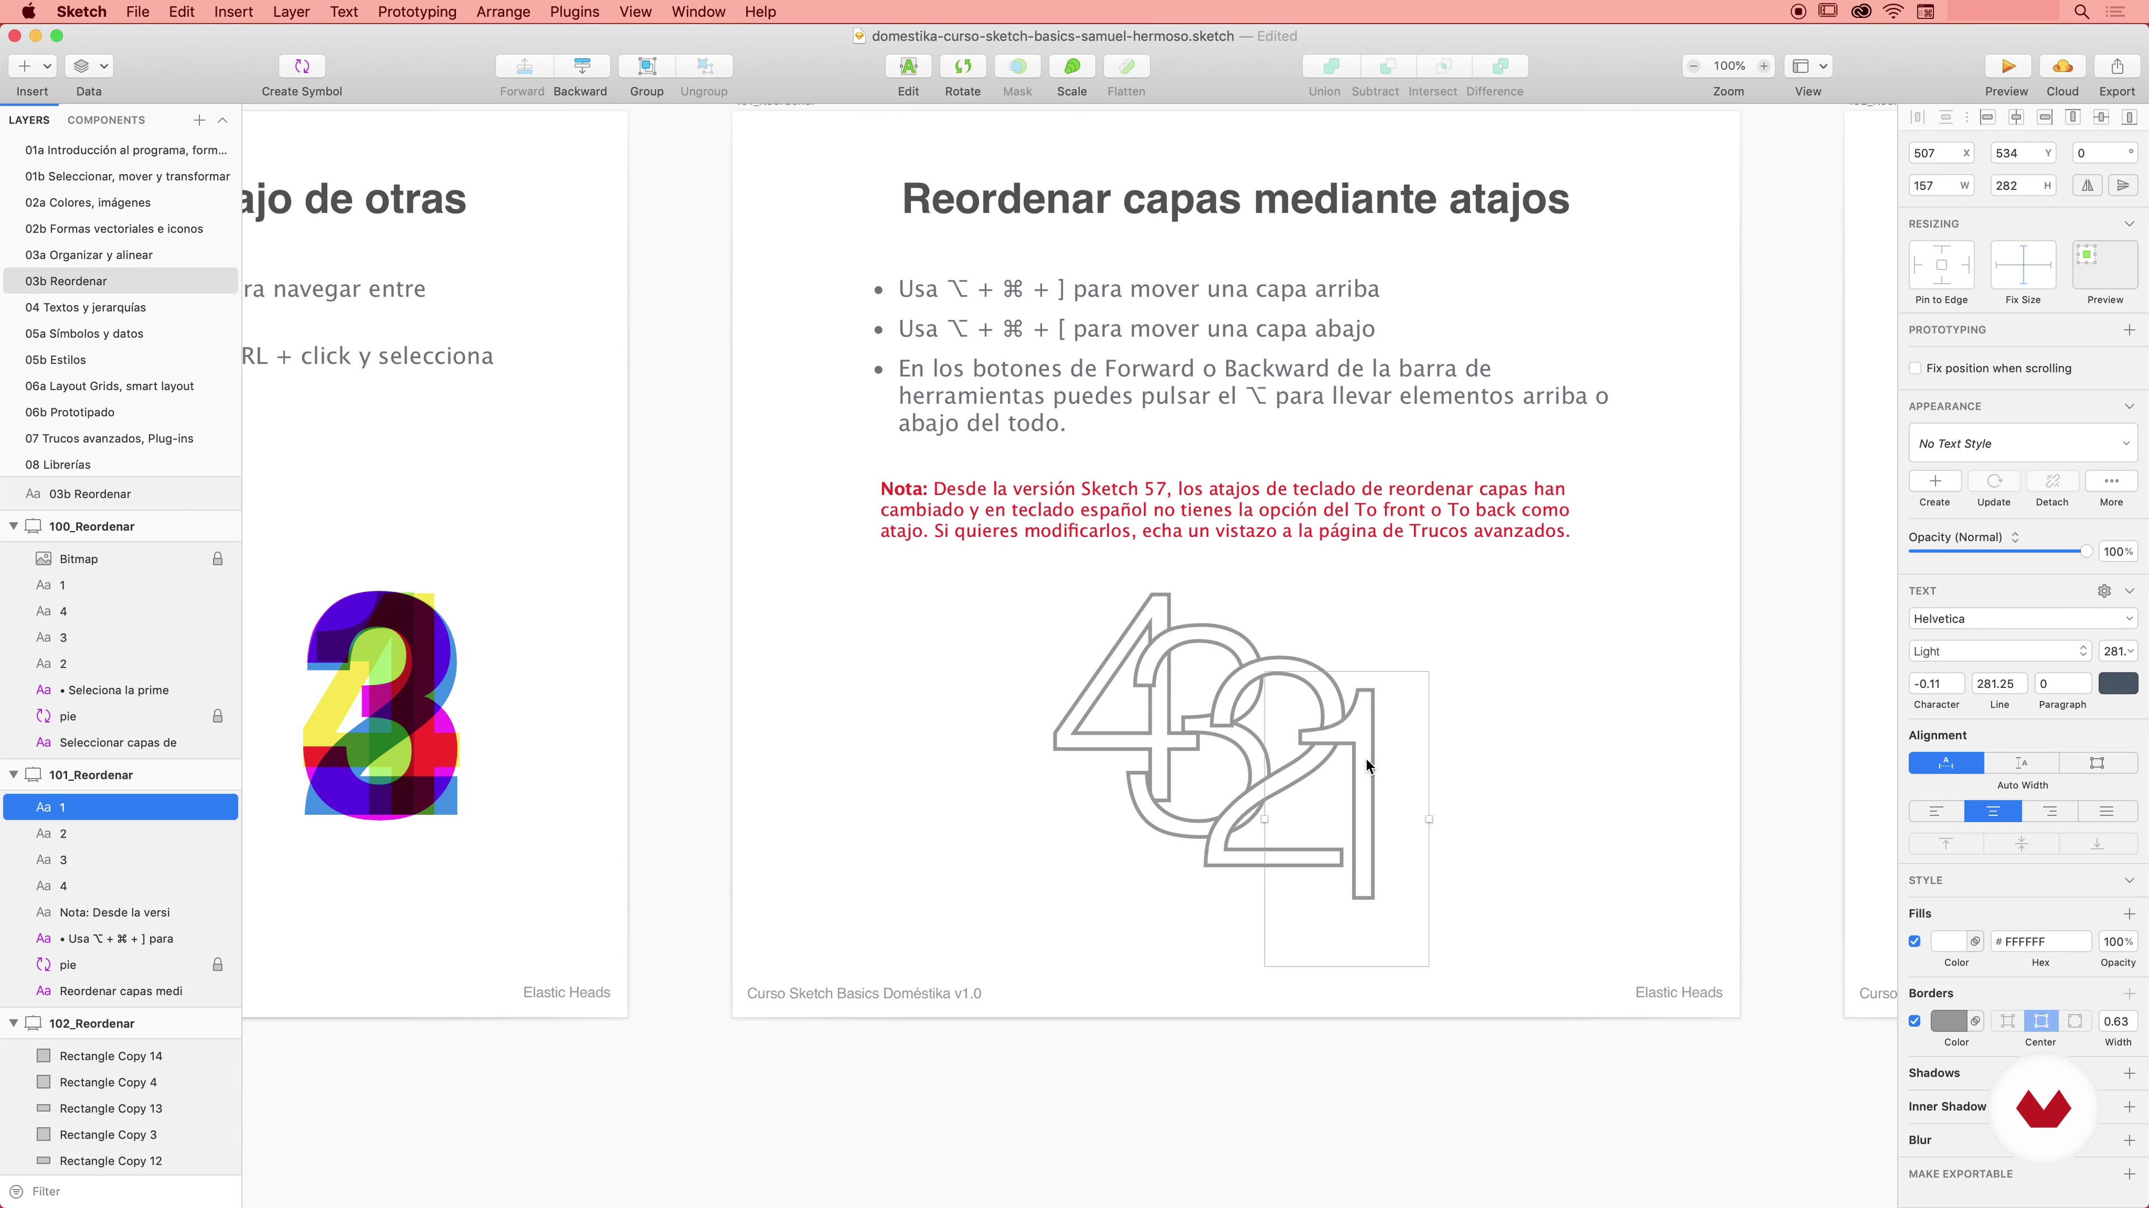Open the Arrange menu
Image resolution: width=2149 pixels, height=1208 pixels.
click(503, 12)
